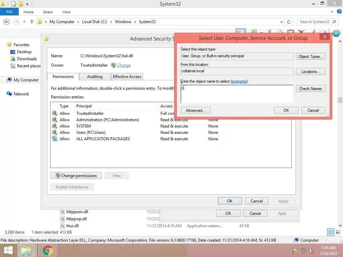343x257 pixels.
Task: Launch Google Chrome from the taskbar
Action: pyautogui.click(x=48, y=250)
